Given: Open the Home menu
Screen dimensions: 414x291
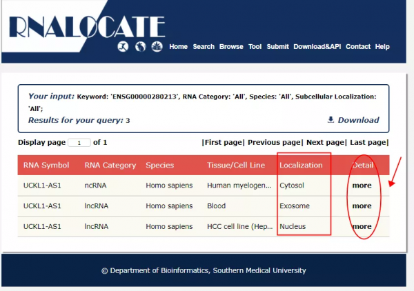Looking at the screenshot, I should pos(179,47).
